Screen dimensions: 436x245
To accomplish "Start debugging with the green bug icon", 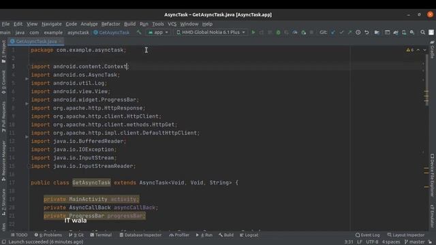I will coord(278,33).
